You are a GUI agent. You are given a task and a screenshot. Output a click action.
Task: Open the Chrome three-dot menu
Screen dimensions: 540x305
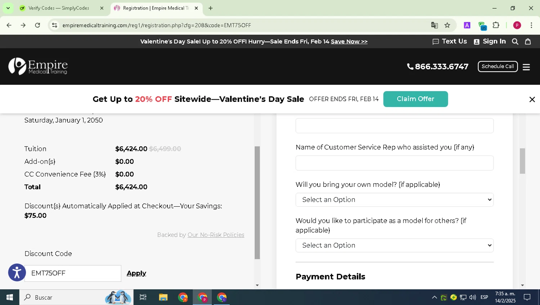[x=531, y=25]
